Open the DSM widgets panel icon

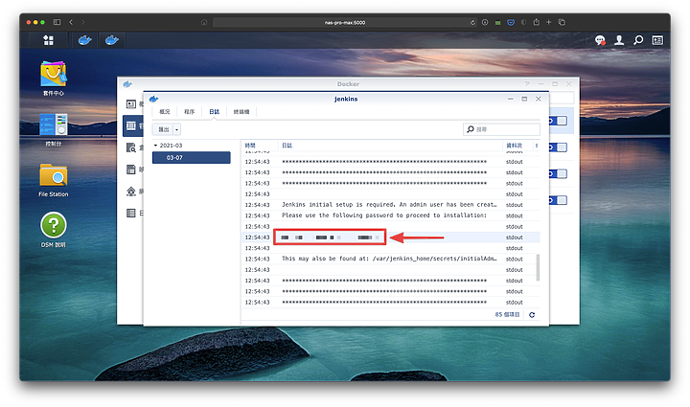(657, 40)
